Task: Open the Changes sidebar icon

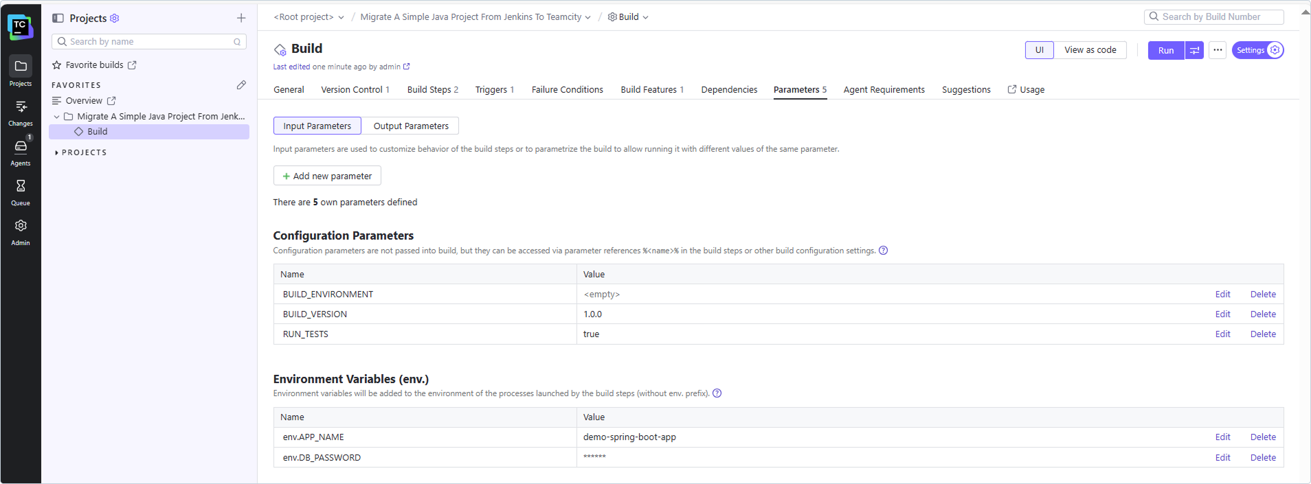Action: point(21,111)
